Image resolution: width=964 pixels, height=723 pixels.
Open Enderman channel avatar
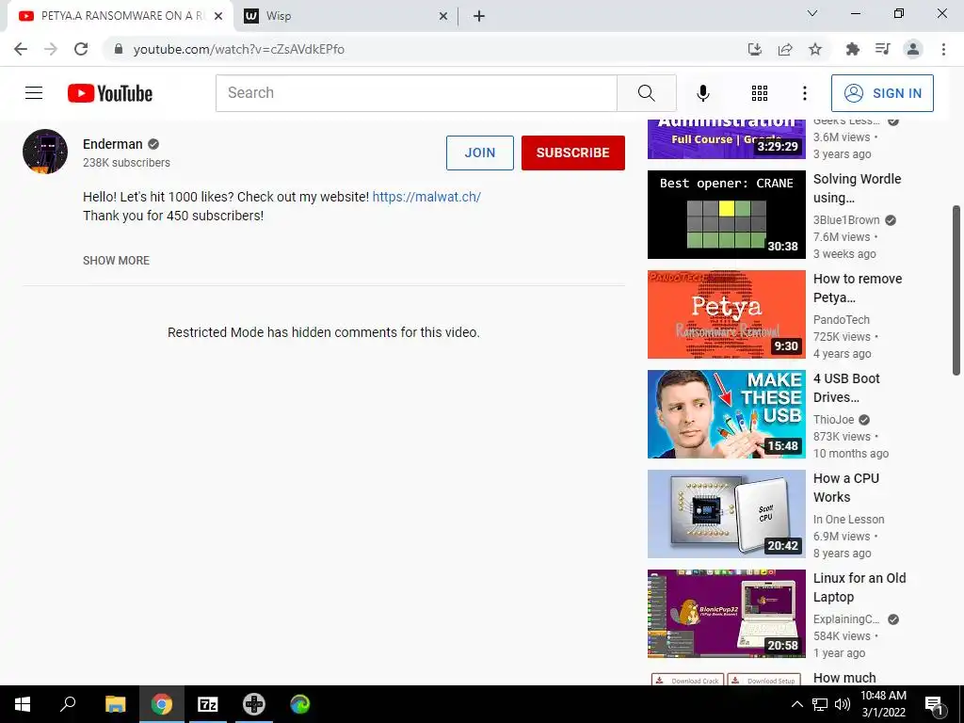pyautogui.click(x=45, y=152)
